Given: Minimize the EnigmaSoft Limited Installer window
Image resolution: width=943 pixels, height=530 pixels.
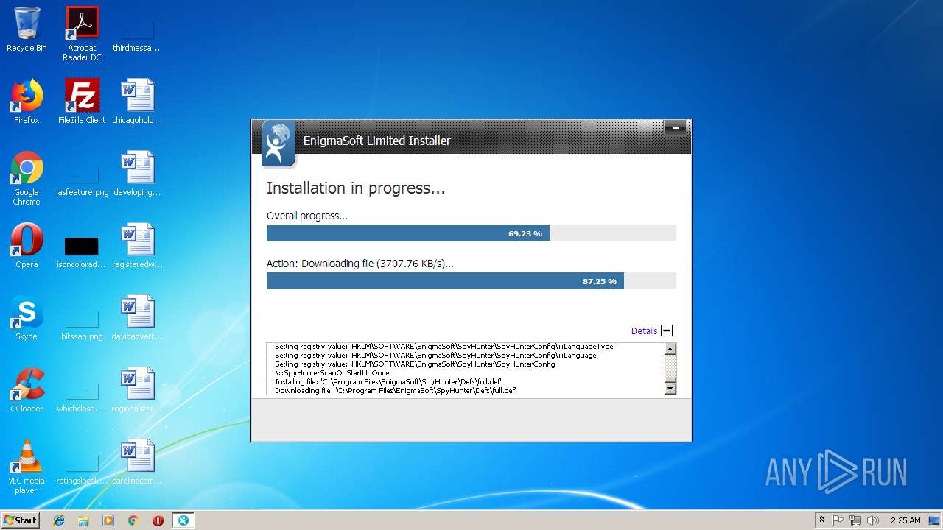Looking at the screenshot, I should tap(675, 128).
